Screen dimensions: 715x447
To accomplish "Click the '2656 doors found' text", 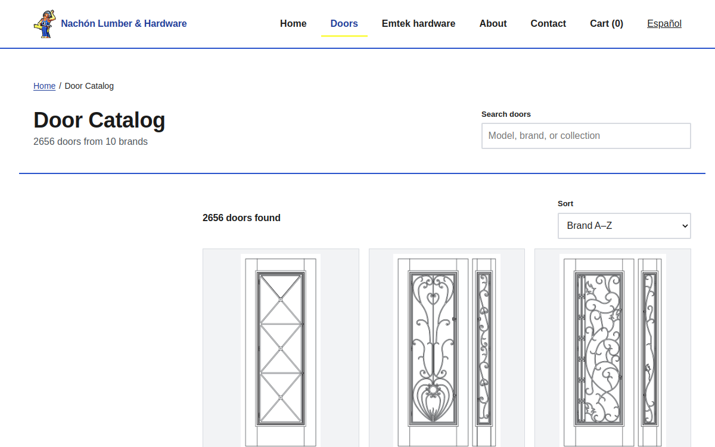I will point(241,218).
